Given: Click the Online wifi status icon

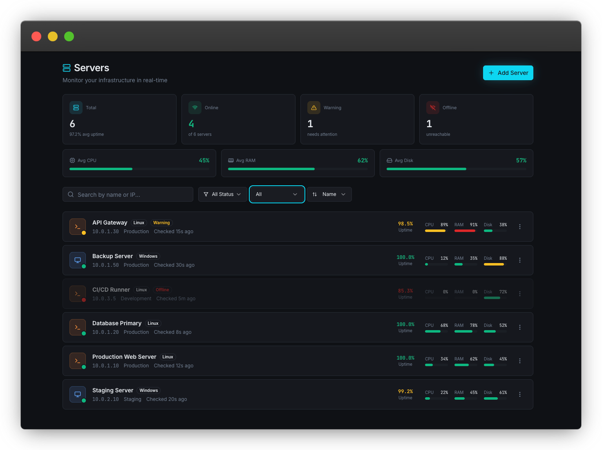Looking at the screenshot, I should click(195, 107).
